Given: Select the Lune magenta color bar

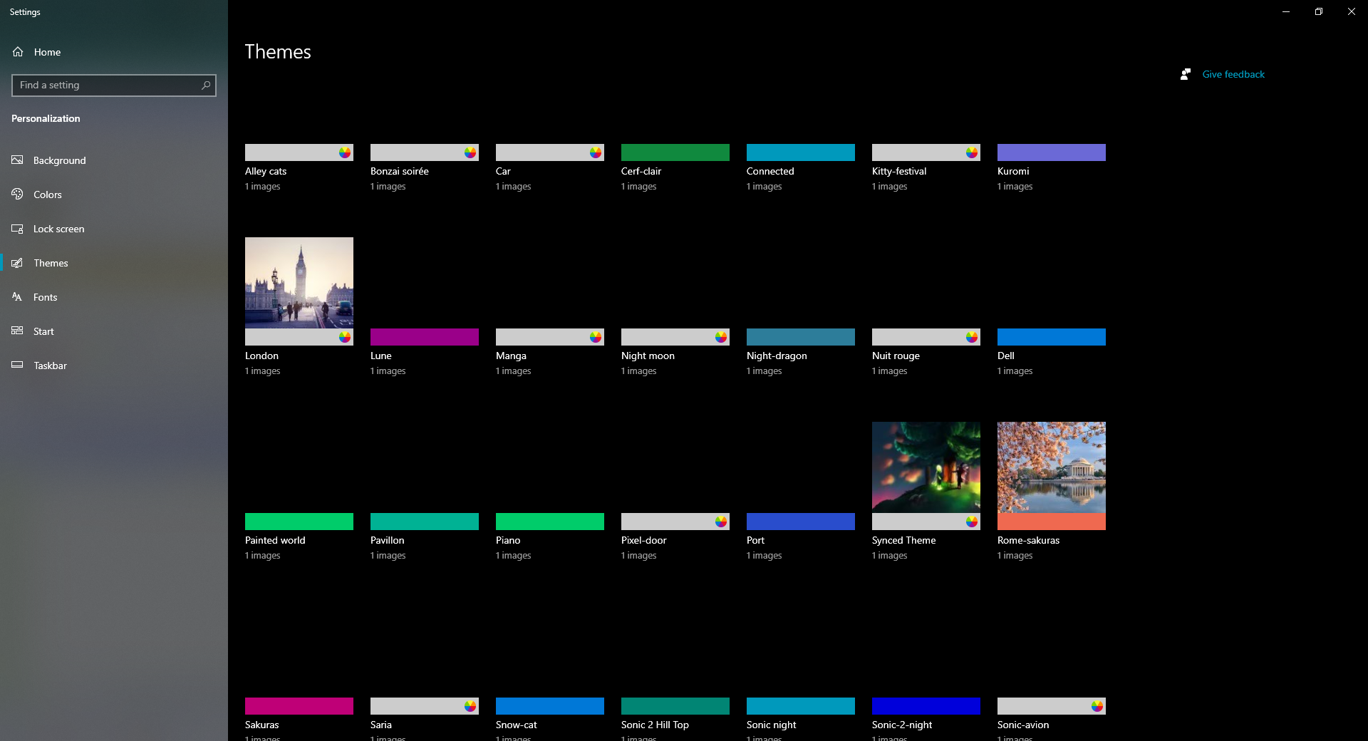Looking at the screenshot, I should 424,337.
